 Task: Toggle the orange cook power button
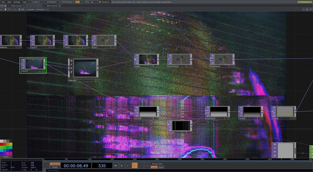pos(77,2)
